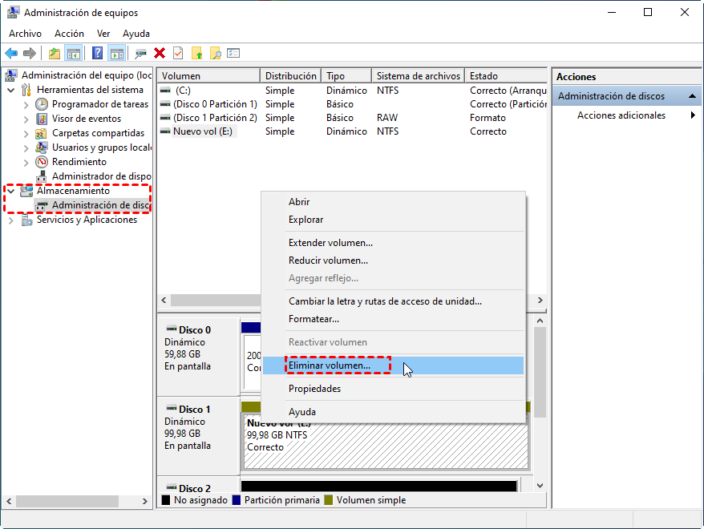This screenshot has width=704, height=529.
Task: Expand the Rendimiento node
Action: [x=26, y=163]
